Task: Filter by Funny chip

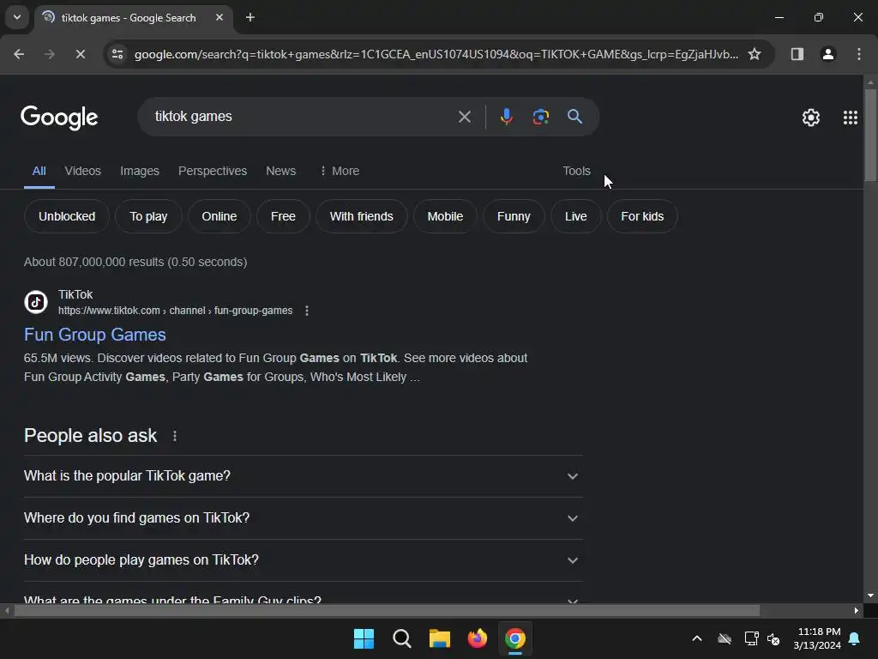Action: [x=514, y=216]
